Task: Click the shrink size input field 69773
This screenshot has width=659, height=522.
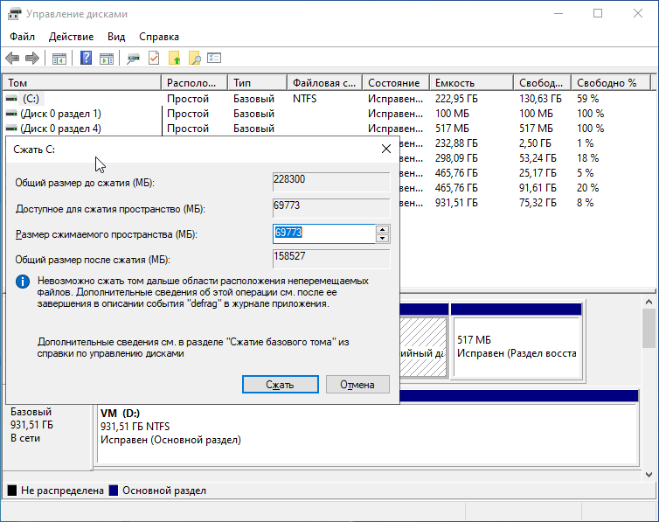Action: [324, 233]
